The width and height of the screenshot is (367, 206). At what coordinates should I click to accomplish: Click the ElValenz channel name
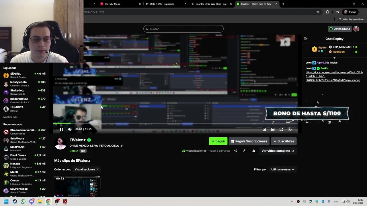click(77, 140)
